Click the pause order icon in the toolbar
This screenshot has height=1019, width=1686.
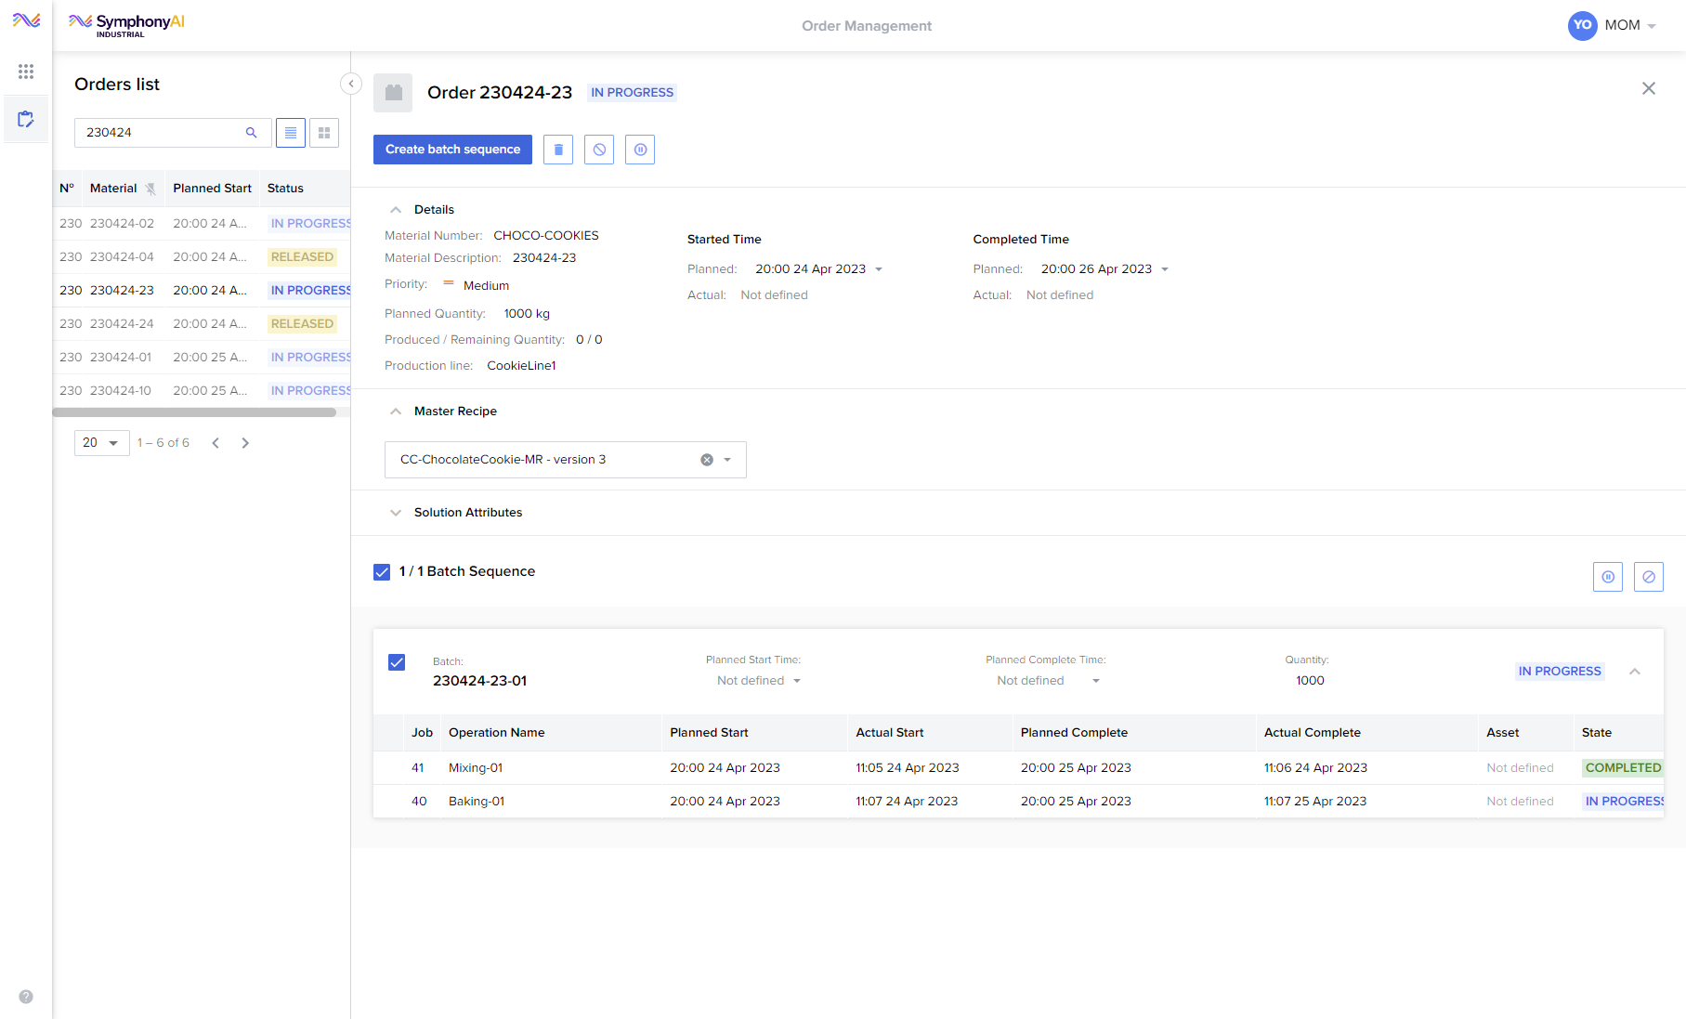640,150
